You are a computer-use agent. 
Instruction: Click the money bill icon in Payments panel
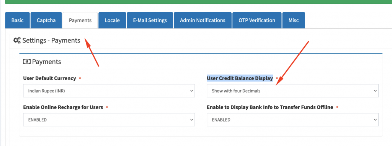[x=27, y=62]
